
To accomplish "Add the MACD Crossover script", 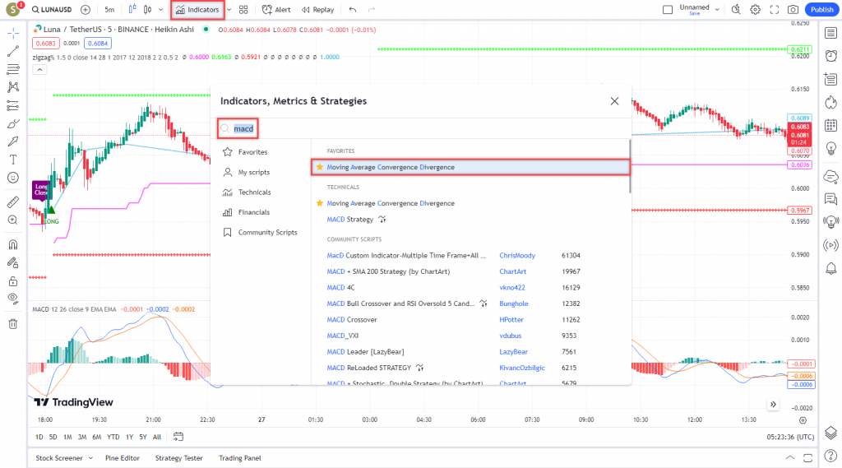I will (x=352, y=320).
